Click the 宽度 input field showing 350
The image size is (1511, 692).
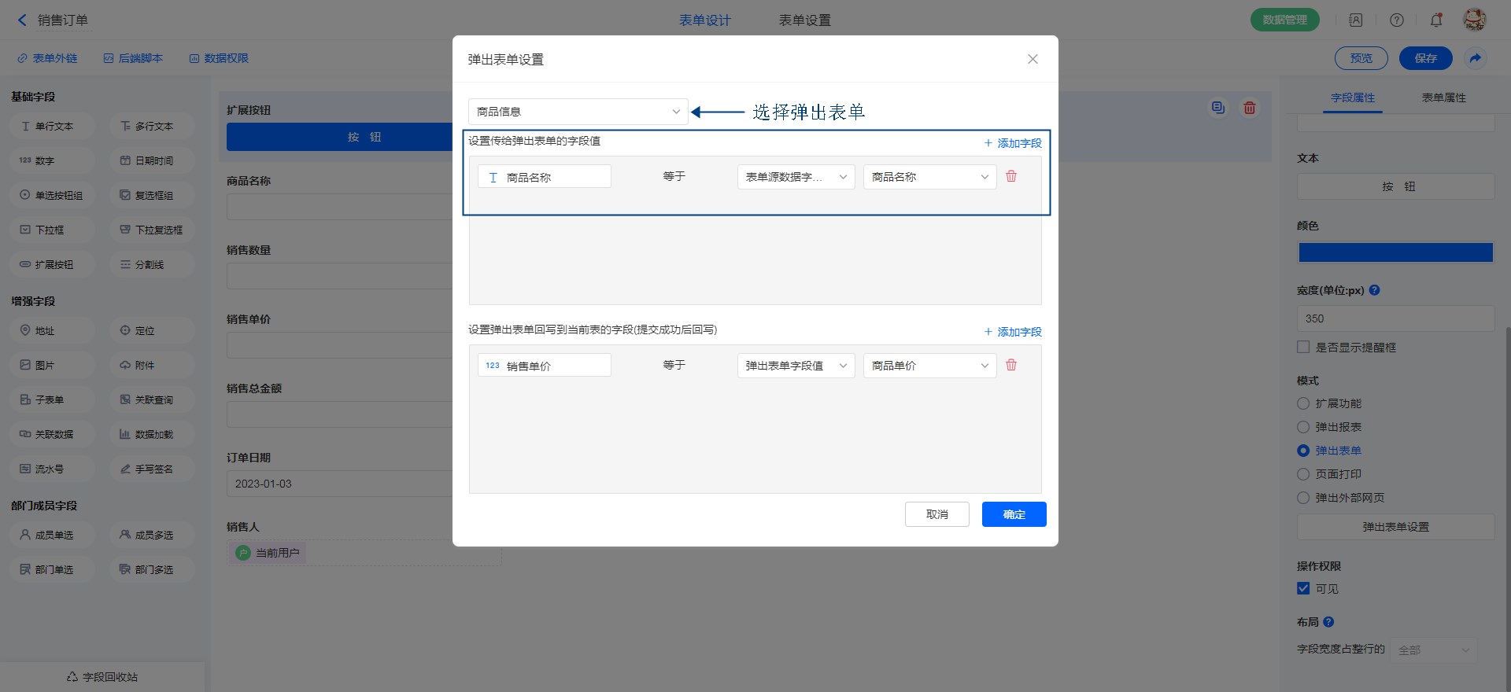1395,318
